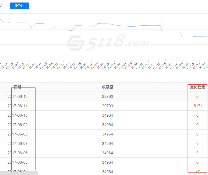208x175 pixels.
Task: Click the 29793 value for 2017-06-12
Action: [107, 97]
